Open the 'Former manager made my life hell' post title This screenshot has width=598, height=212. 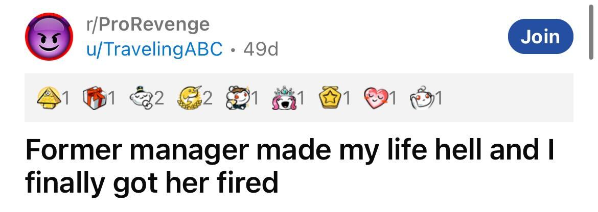290,167
